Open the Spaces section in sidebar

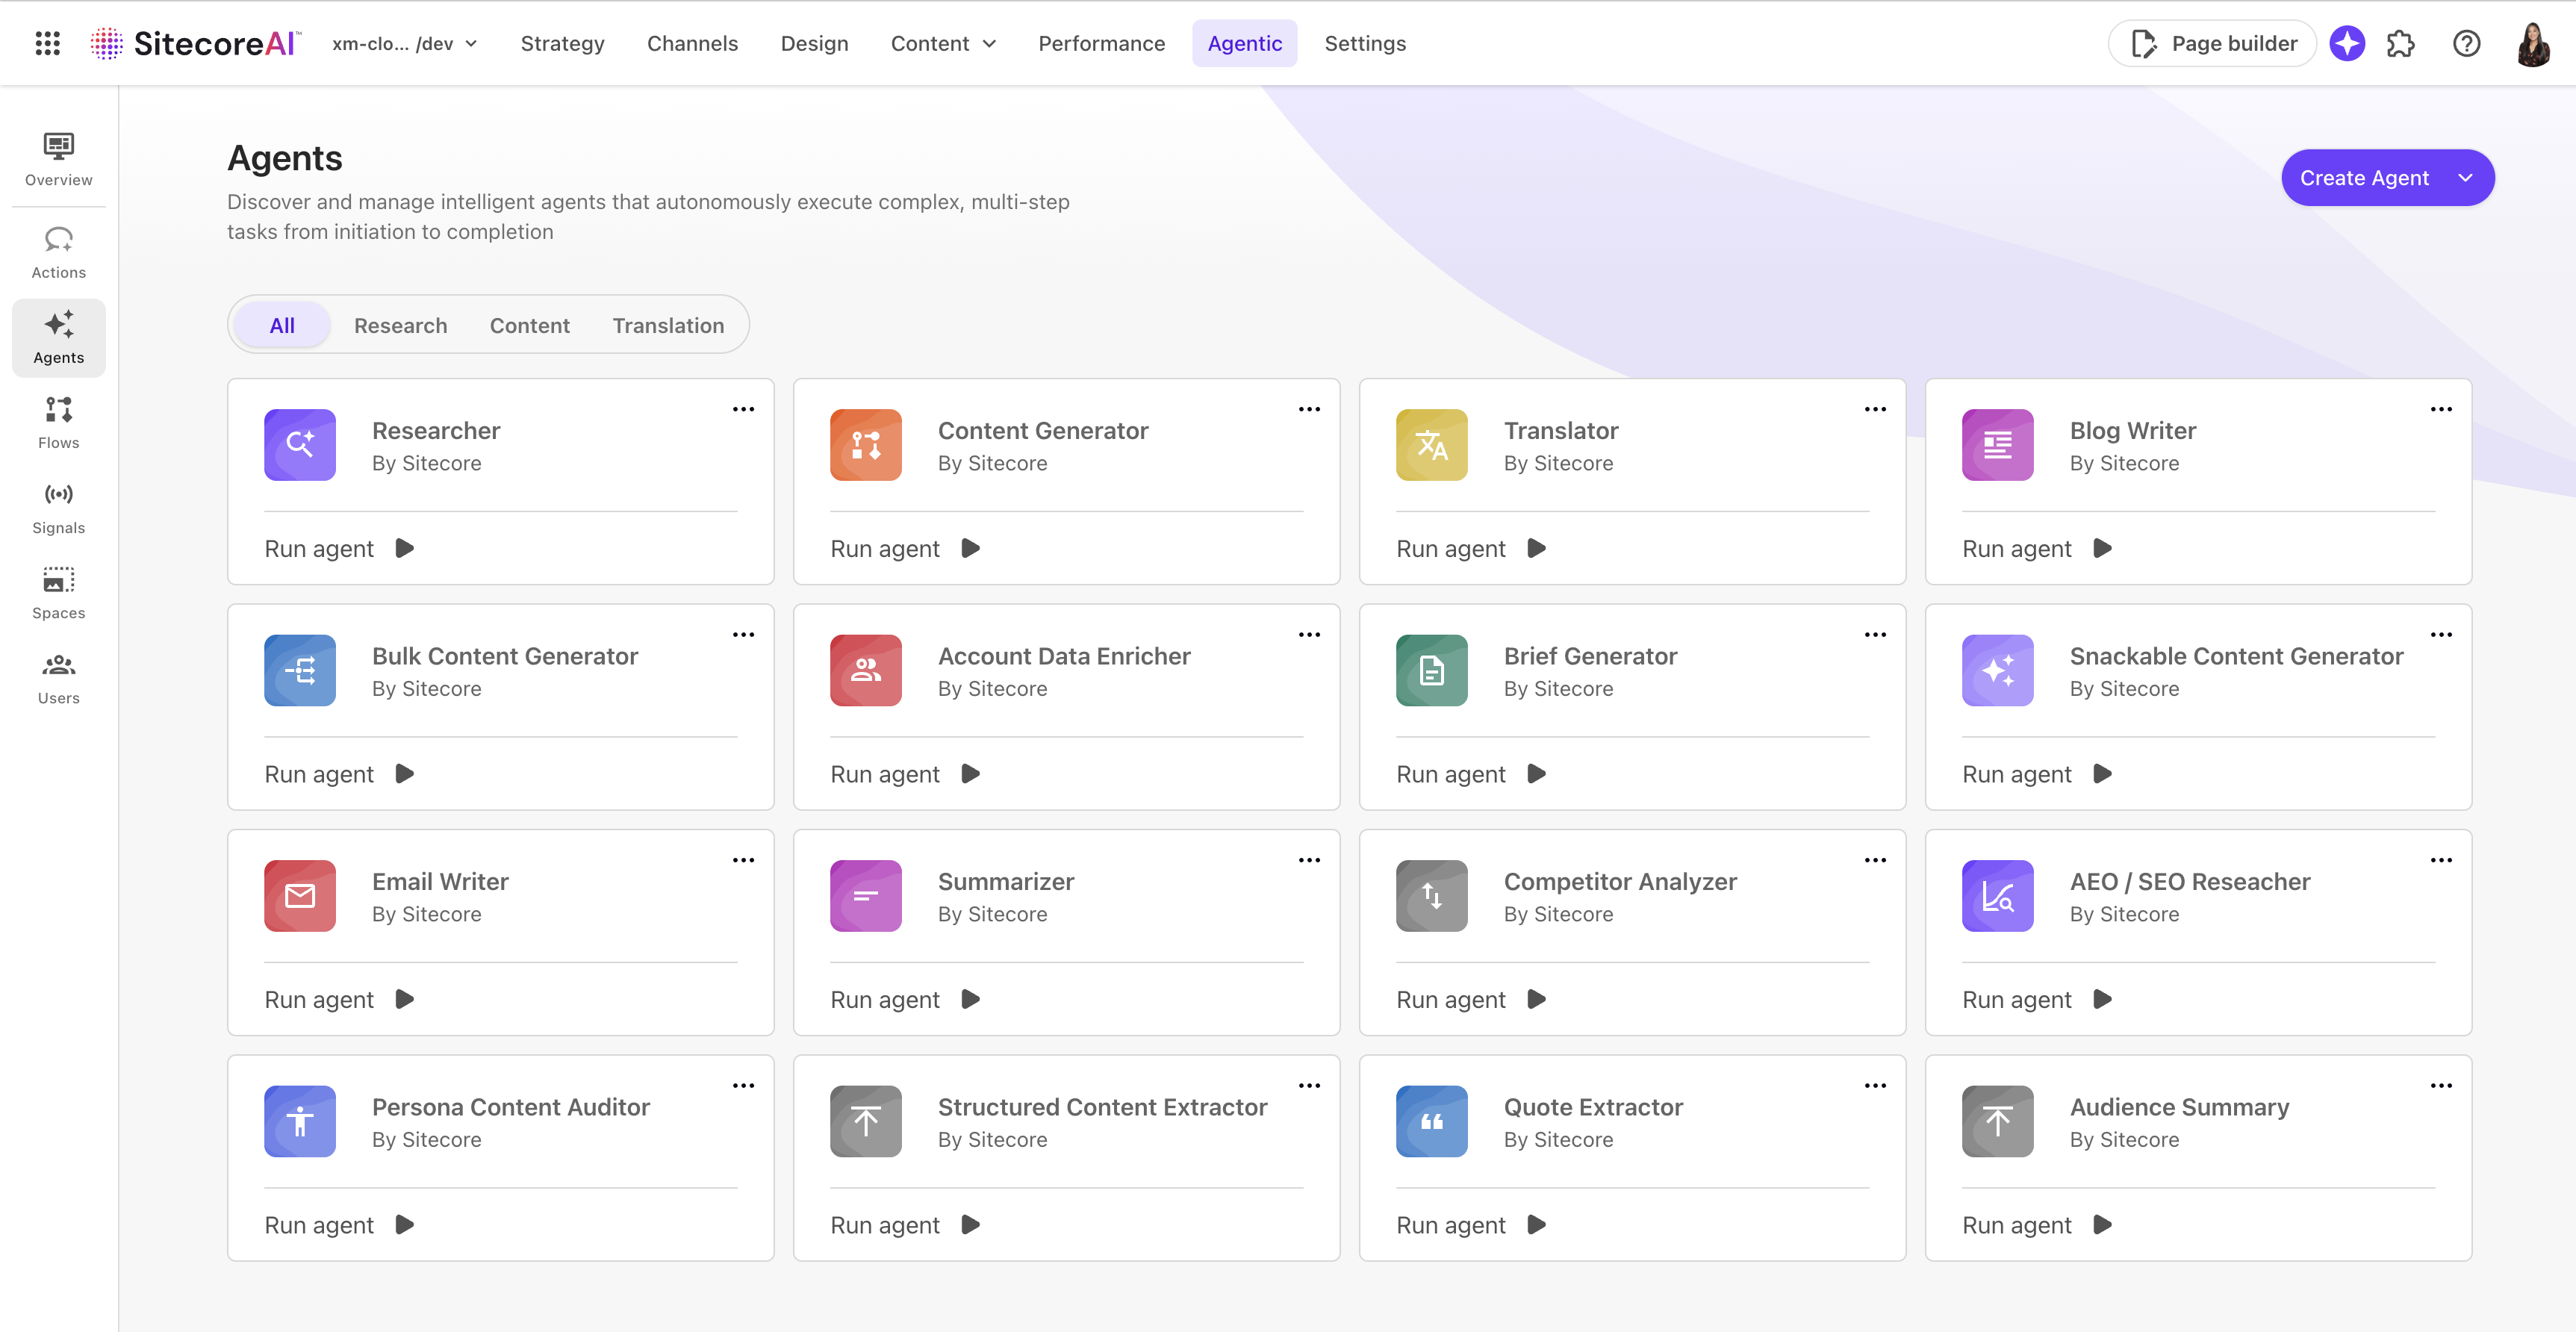point(58,593)
